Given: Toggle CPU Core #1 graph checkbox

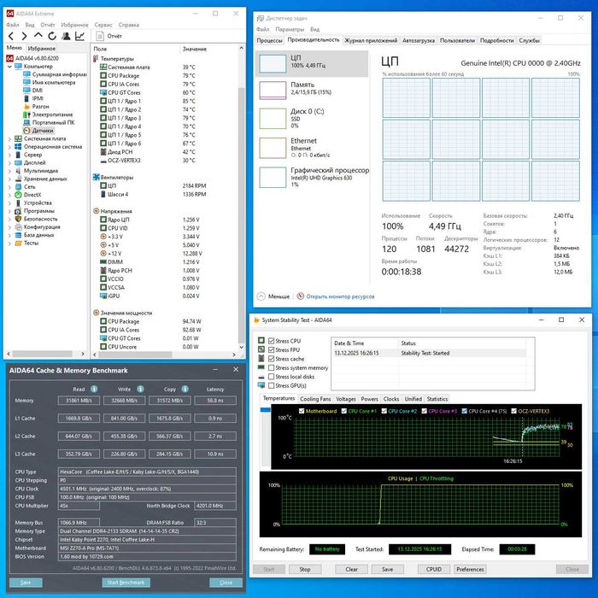Looking at the screenshot, I should coord(344,411).
